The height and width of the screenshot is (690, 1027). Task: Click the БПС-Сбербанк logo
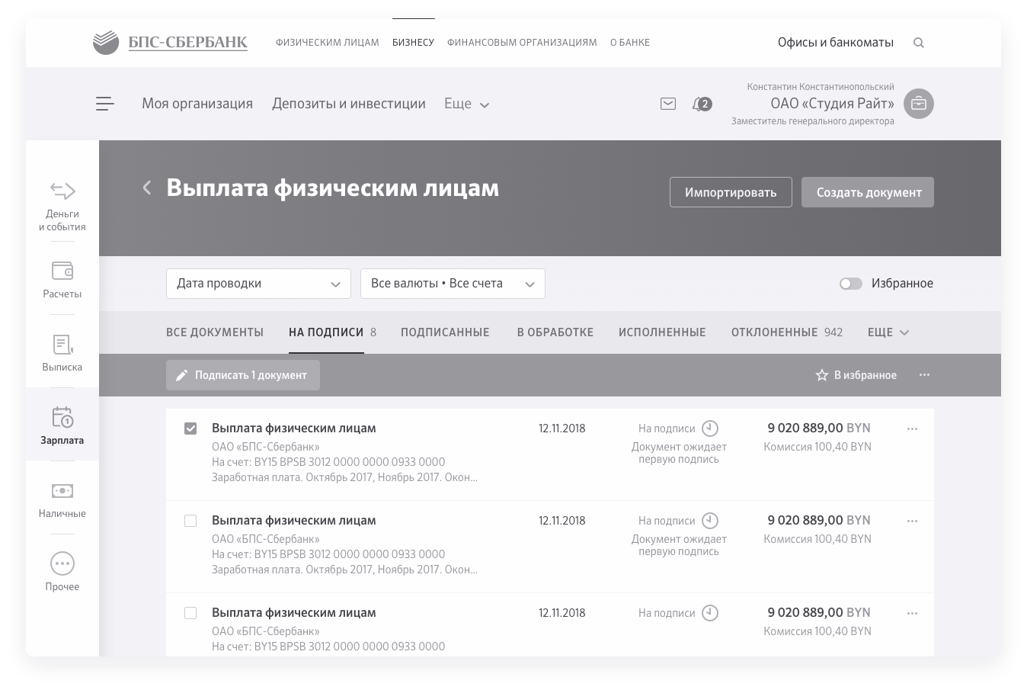tap(170, 42)
